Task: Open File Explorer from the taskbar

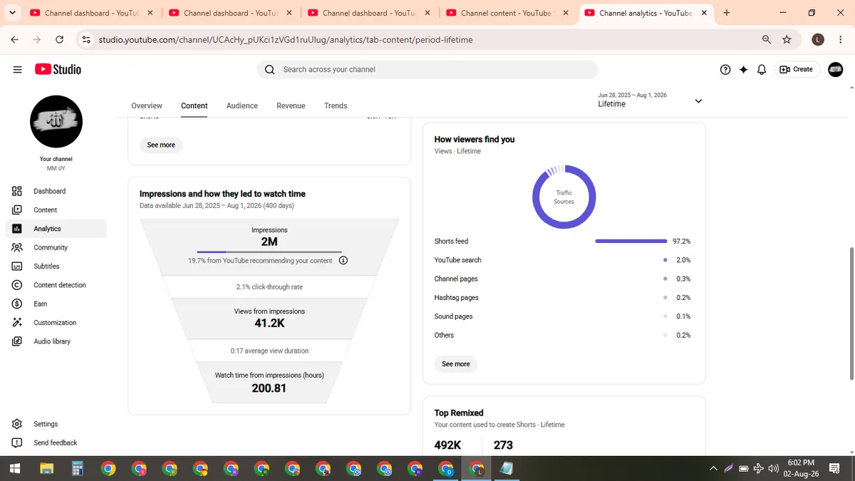Action: pos(46,468)
